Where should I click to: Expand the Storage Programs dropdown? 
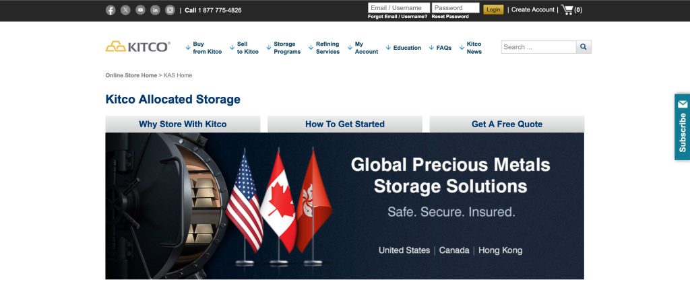[284, 48]
